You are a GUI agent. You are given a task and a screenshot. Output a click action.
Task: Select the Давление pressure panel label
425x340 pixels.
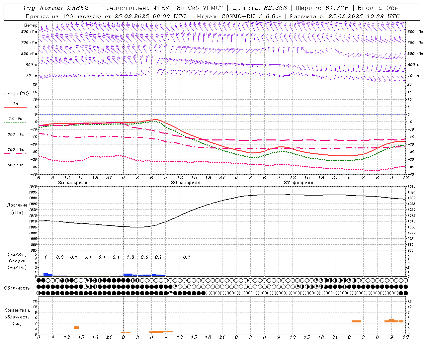tap(17, 205)
